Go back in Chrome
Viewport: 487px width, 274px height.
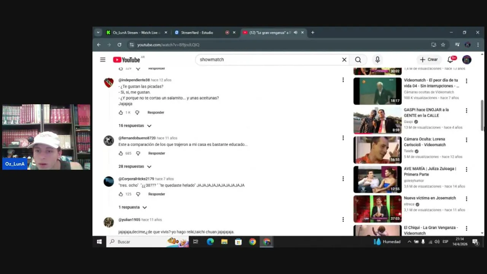(x=99, y=45)
